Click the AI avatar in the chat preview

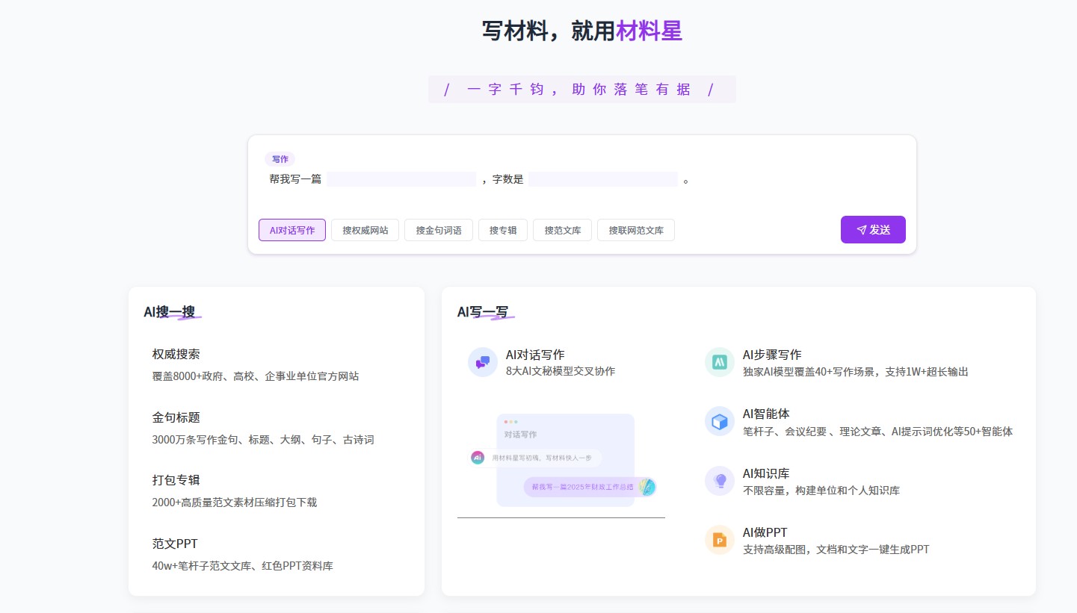coord(478,457)
